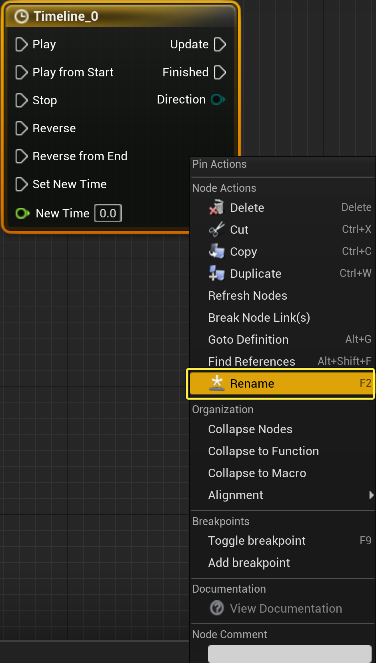The height and width of the screenshot is (663, 376).
Task: Click the Reverse execution pin
Action: point(21,128)
